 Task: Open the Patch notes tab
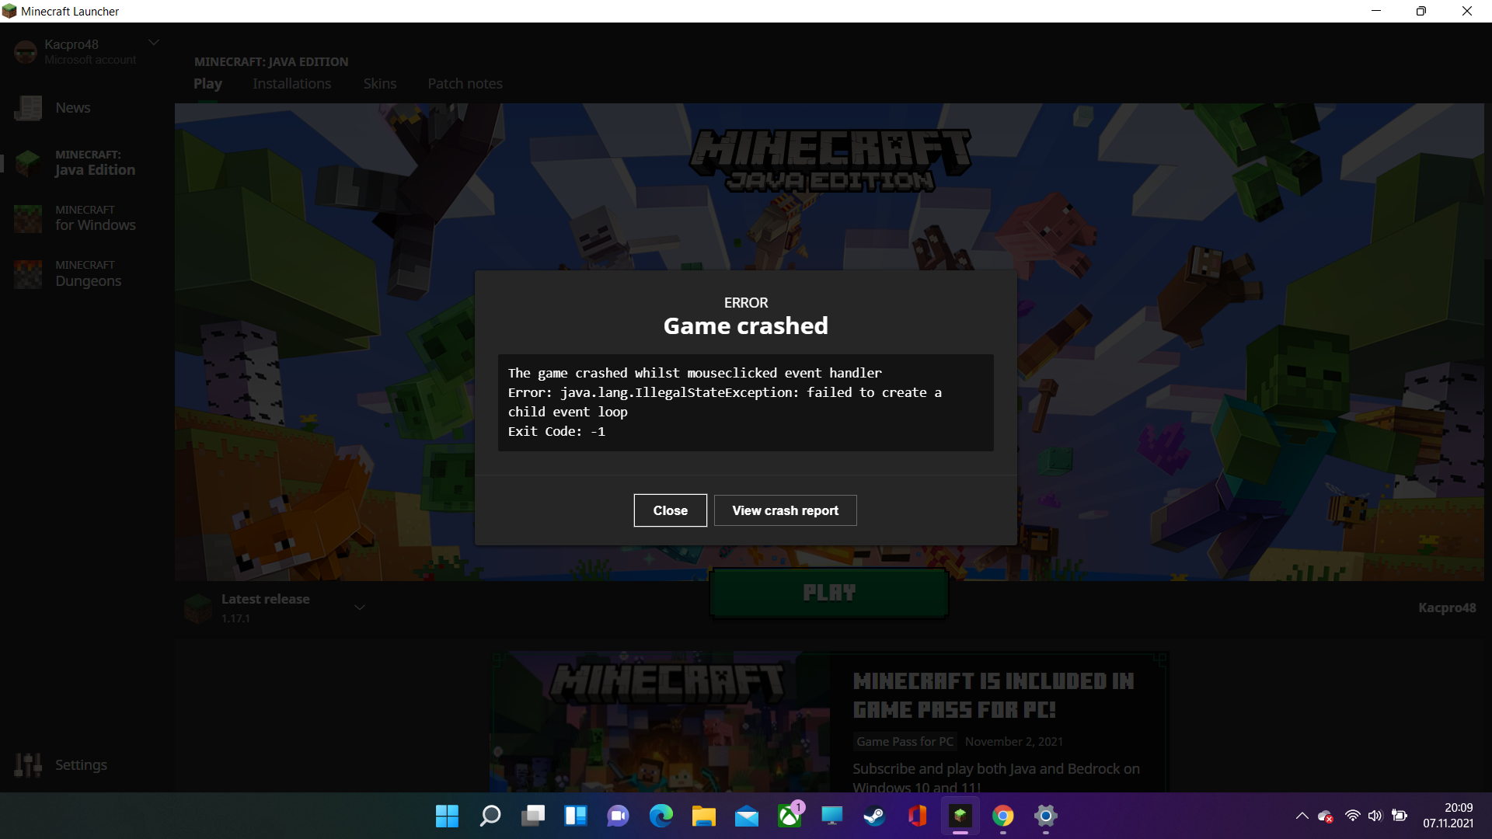coord(465,84)
